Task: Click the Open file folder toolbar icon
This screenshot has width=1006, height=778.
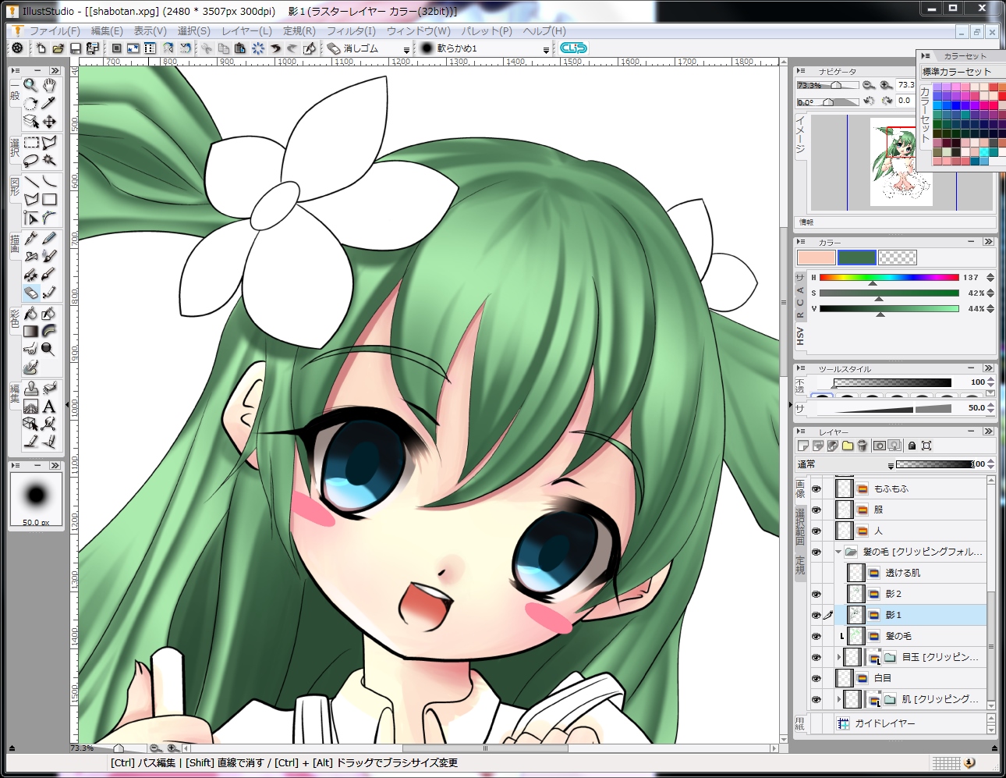Action: [58, 48]
